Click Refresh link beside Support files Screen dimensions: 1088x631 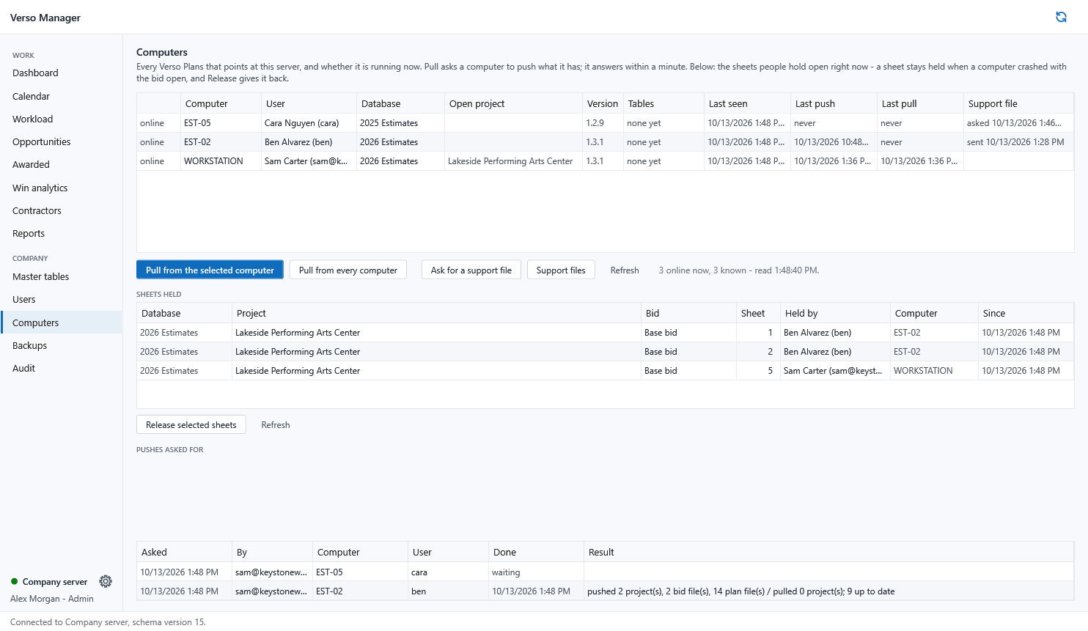pyautogui.click(x=625, y=270)
